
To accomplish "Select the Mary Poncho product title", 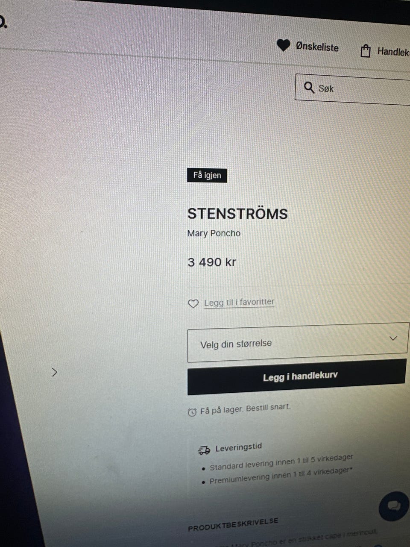I will 214,233.
